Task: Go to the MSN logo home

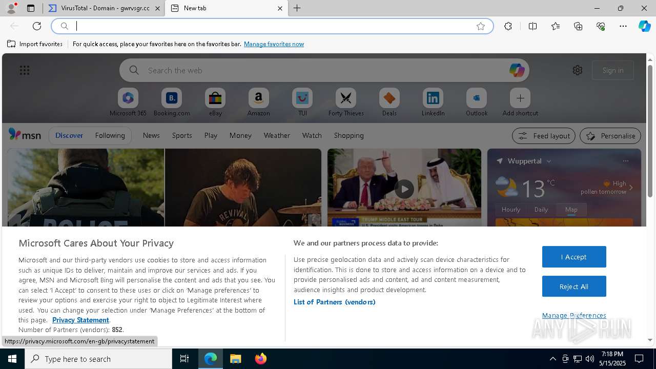Action: [x=25, y=135]
